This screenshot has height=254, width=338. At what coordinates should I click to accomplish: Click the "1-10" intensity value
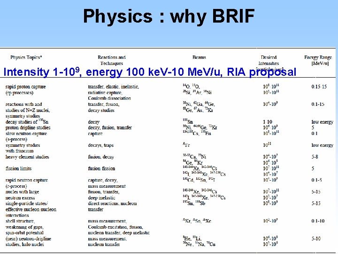pyautogui.click(x=268, y=122)
